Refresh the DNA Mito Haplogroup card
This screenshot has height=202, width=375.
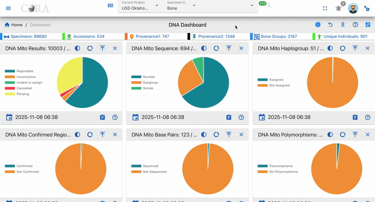[343, 49]
